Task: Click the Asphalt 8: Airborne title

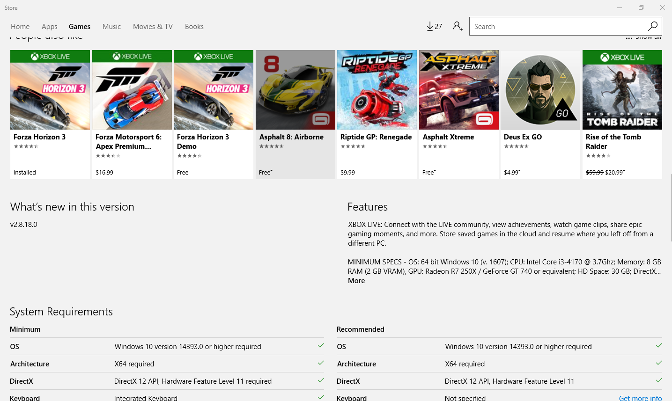Action: (x=291, y=137)
